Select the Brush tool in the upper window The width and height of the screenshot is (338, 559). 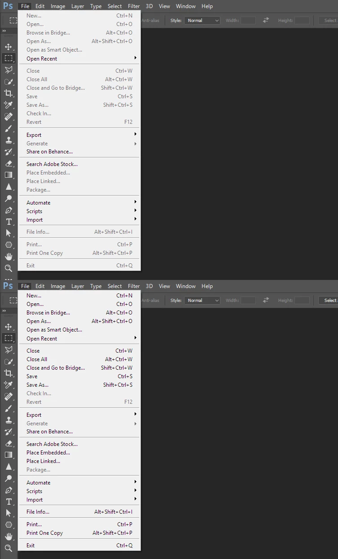coord(9,128)
